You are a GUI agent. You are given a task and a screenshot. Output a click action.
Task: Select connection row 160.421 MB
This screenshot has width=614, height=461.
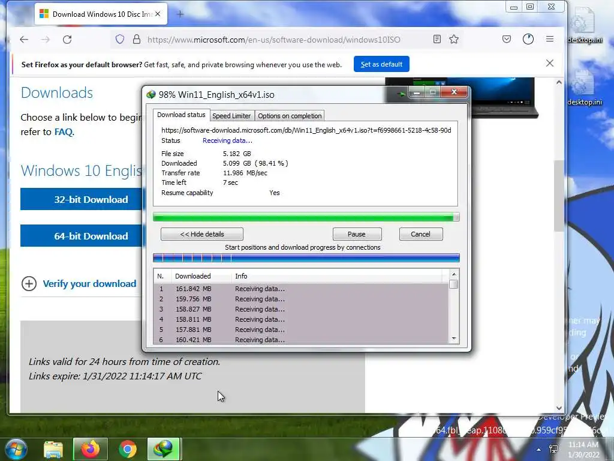tap(301, 340)
